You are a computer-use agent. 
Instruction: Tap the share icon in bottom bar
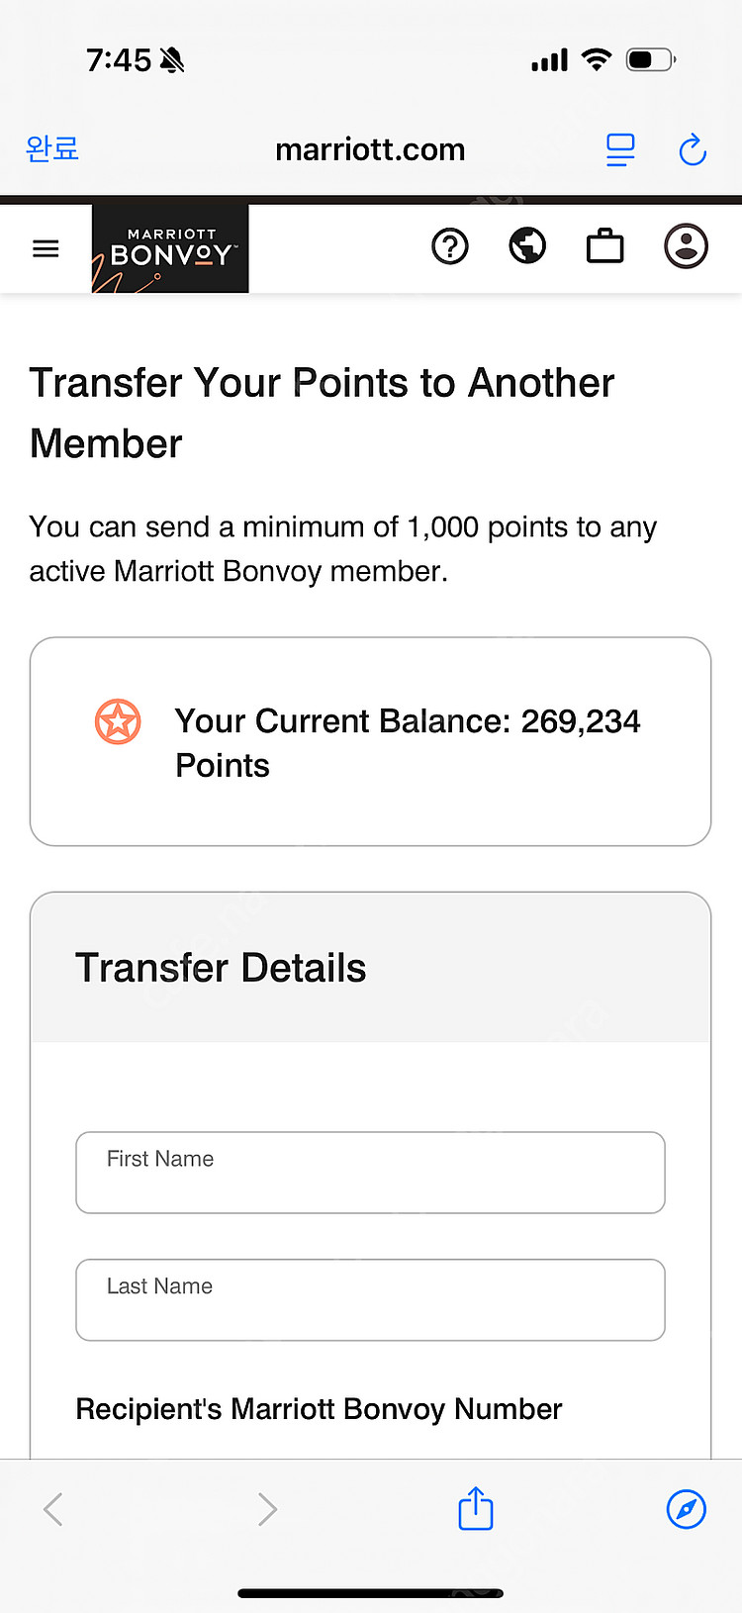pyautogui.click(x=476, y=1508)
